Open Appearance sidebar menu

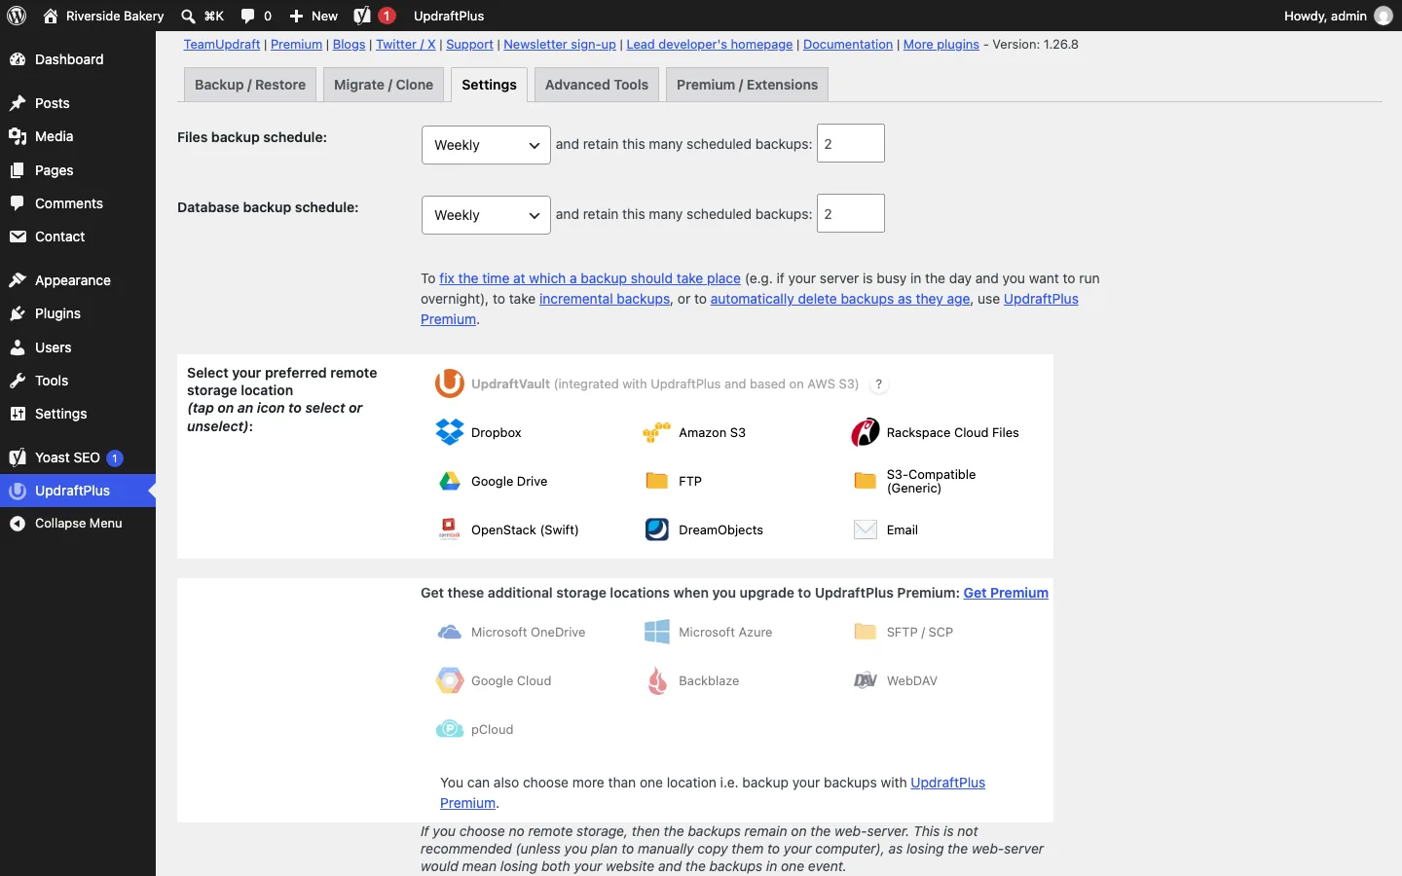78,280
